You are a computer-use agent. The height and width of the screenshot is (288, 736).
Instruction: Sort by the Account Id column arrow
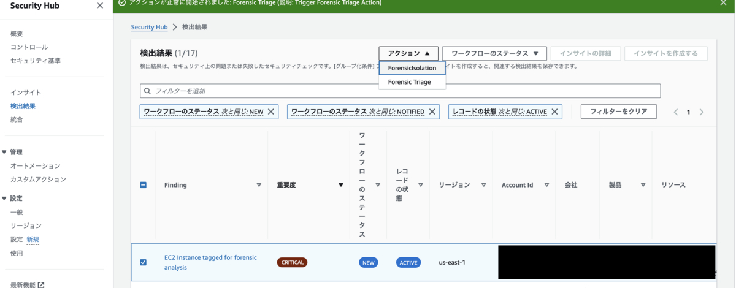pyautogui.click(x=547, y=185)
